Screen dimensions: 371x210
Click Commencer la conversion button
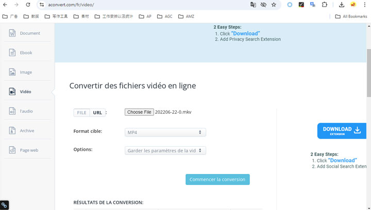coord(217,179)
